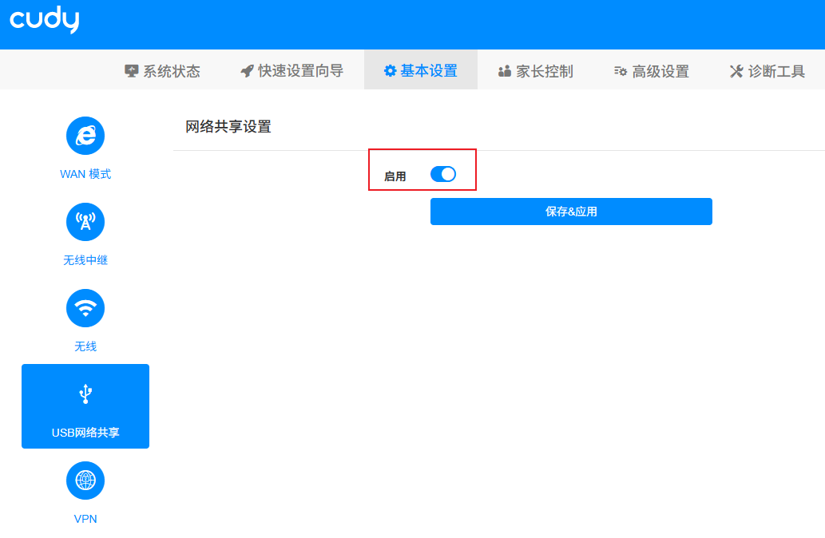Viewport: 825px width, 538px height.
Task: Go to the 家长控制 tab
Action: click(x=536, y=71)
